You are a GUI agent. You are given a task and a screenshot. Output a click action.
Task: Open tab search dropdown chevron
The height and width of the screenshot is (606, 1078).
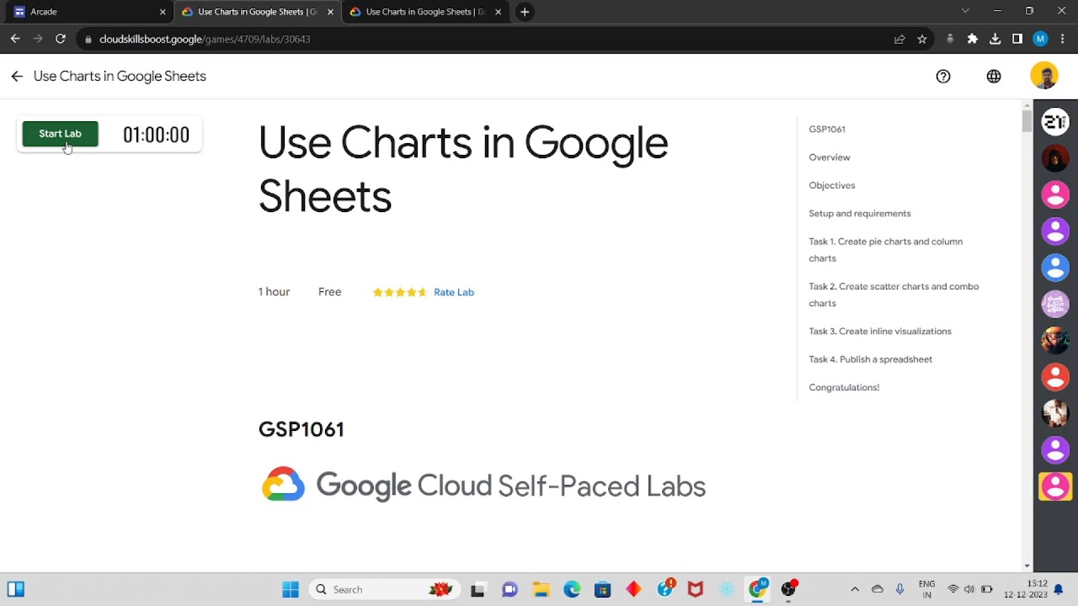[x=965, y=11]
